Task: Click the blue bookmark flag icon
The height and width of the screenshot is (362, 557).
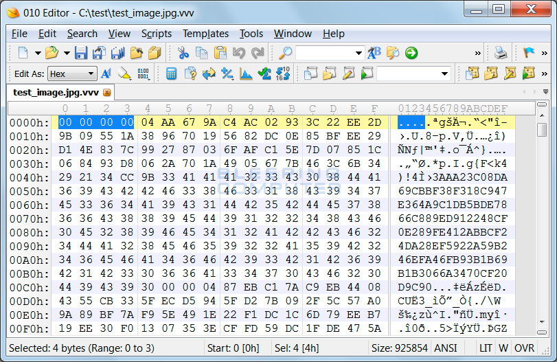Action: pos(529,53)
